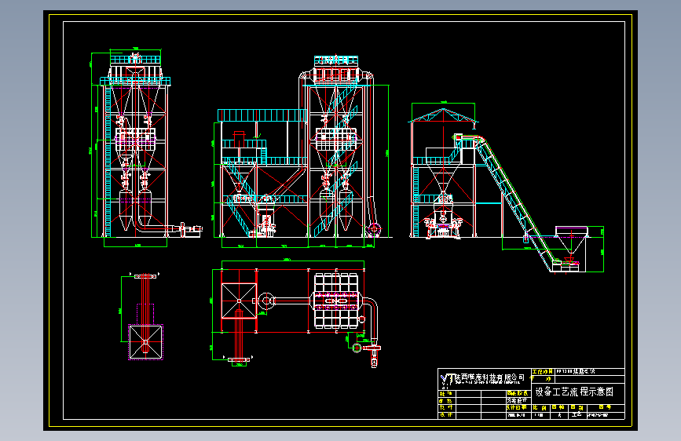
Task: Click the 方案设计 cell in the title block
Action: [517, 401]
